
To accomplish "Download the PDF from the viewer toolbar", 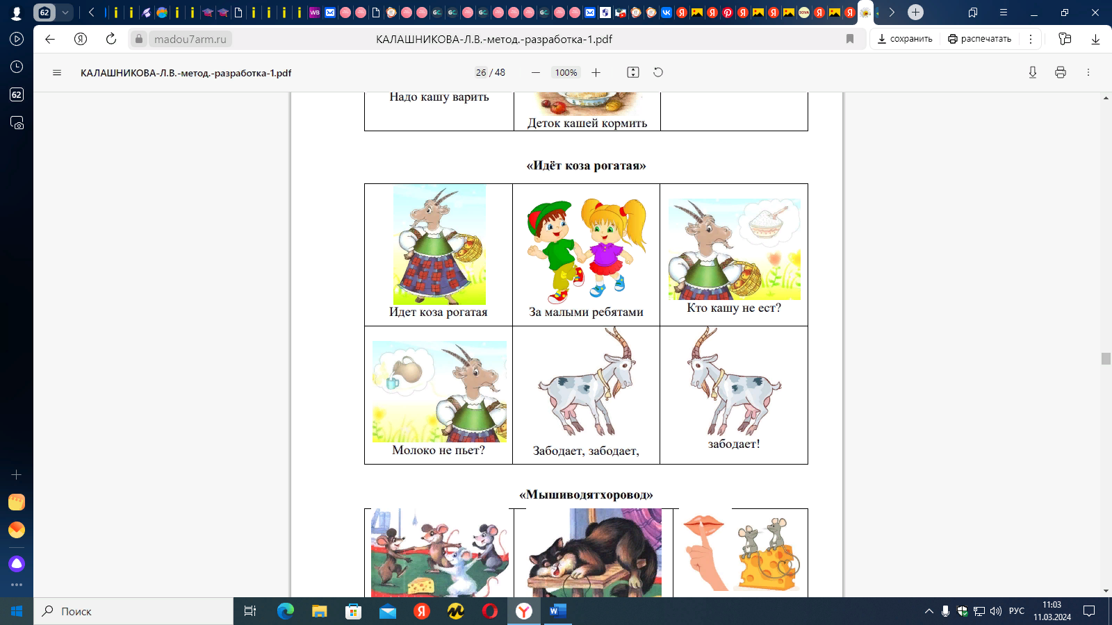I will click(x=1033, y=73).
